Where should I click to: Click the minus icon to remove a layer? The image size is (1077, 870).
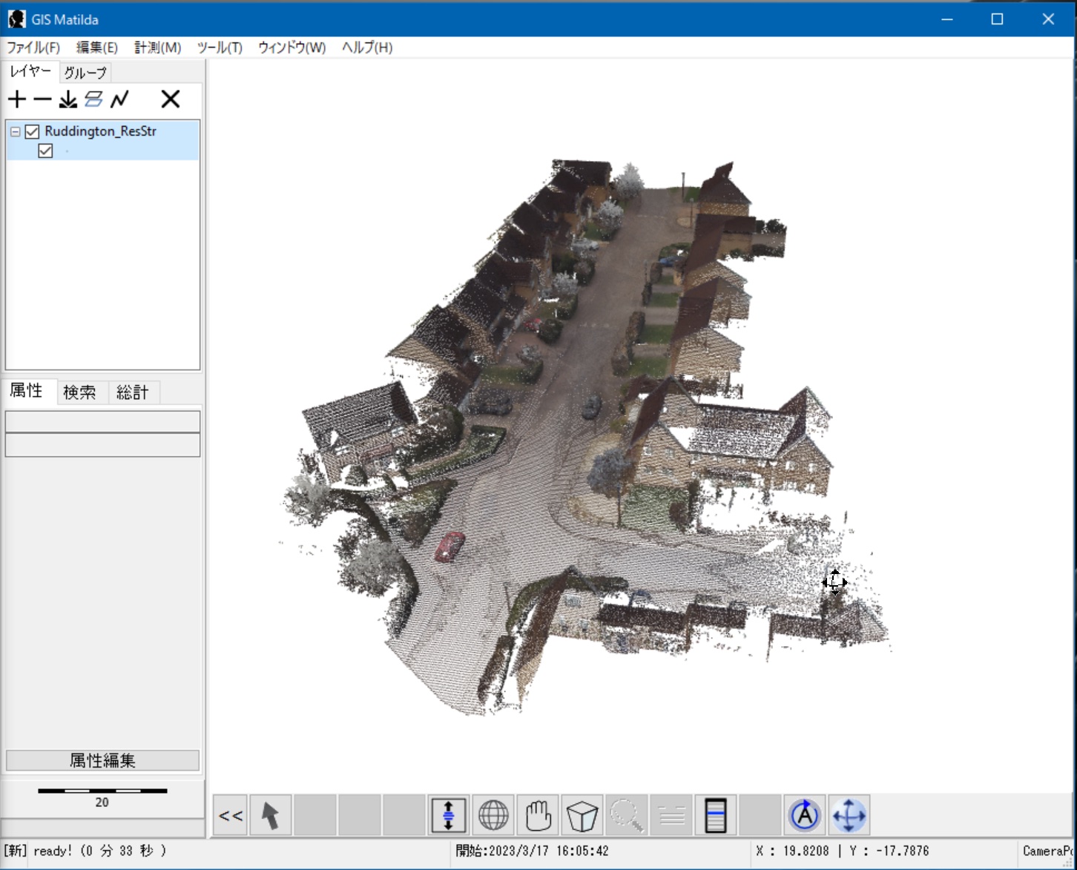tap(43, 99)
